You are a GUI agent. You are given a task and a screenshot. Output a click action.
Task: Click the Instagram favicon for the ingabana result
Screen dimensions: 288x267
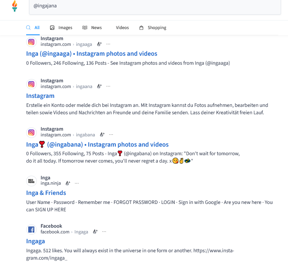32,132
